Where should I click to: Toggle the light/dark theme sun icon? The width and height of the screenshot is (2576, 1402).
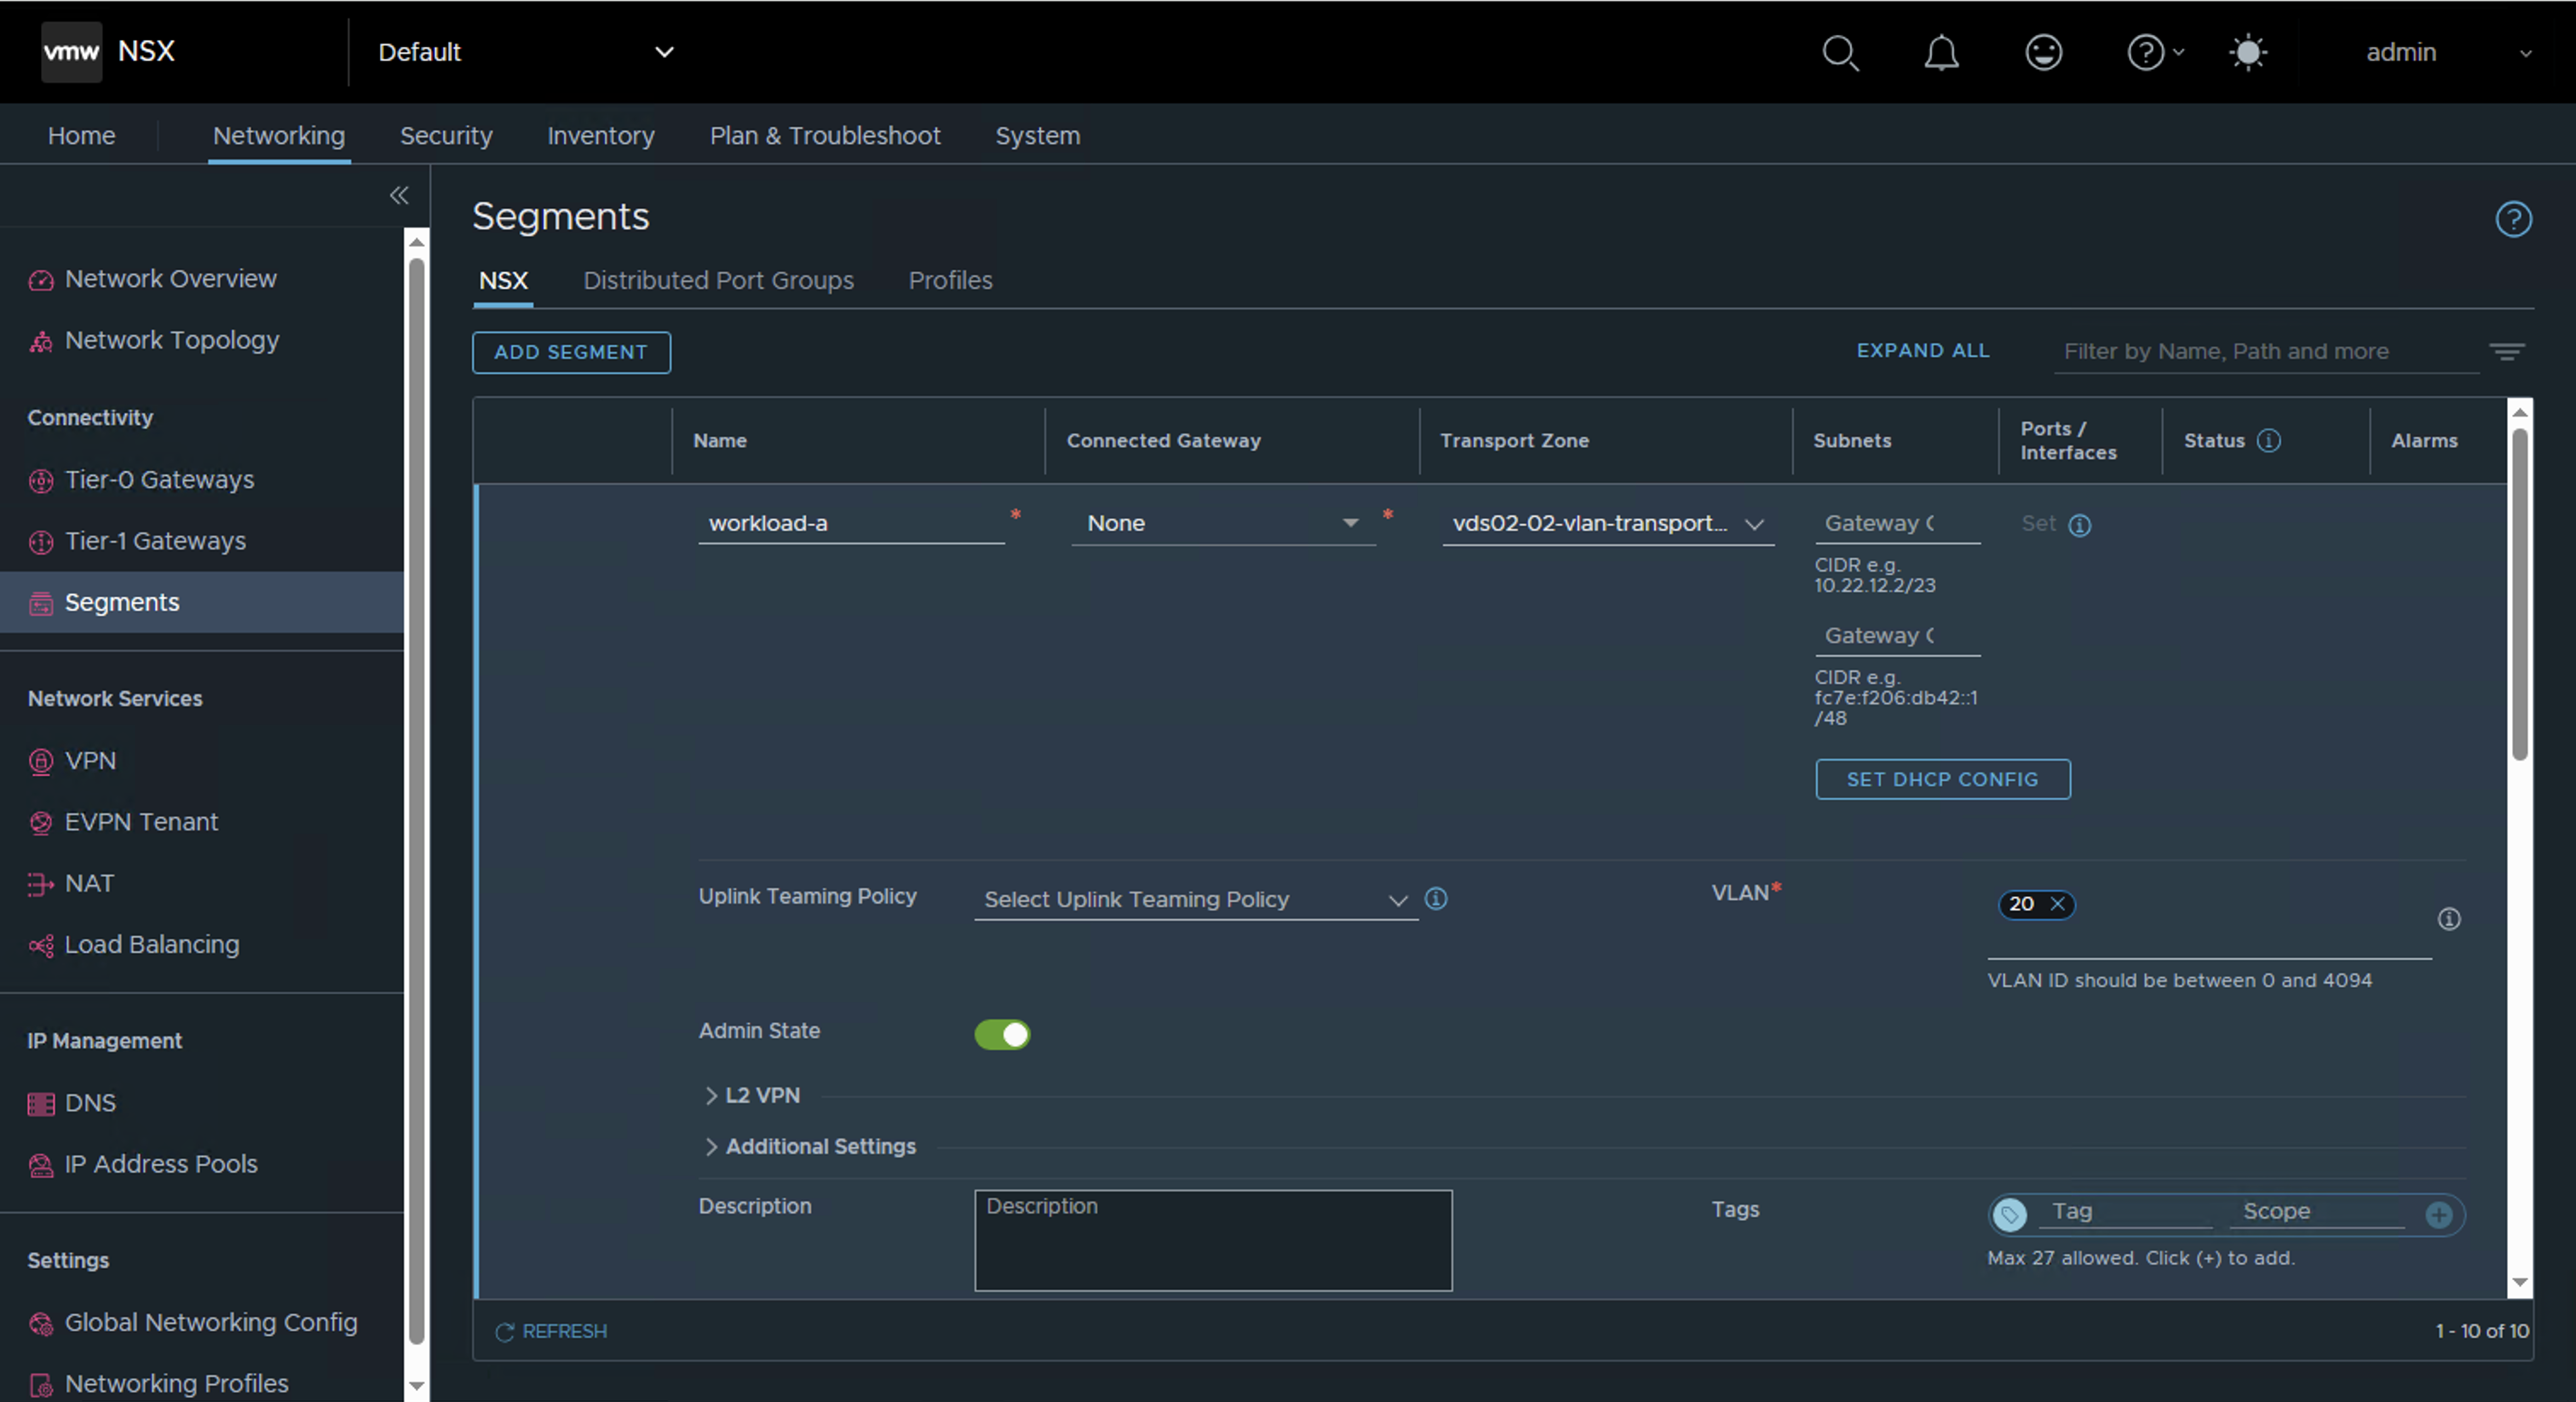pos(2248,52)
